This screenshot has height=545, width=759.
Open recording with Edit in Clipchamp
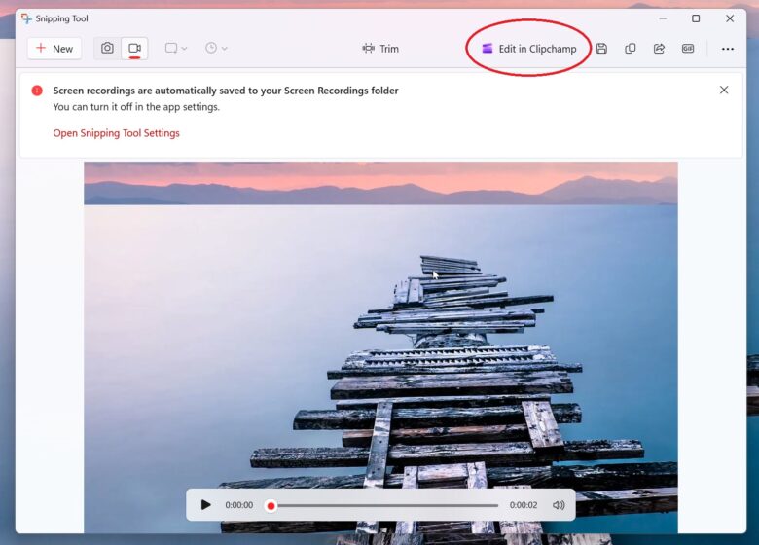click(528, 49)
